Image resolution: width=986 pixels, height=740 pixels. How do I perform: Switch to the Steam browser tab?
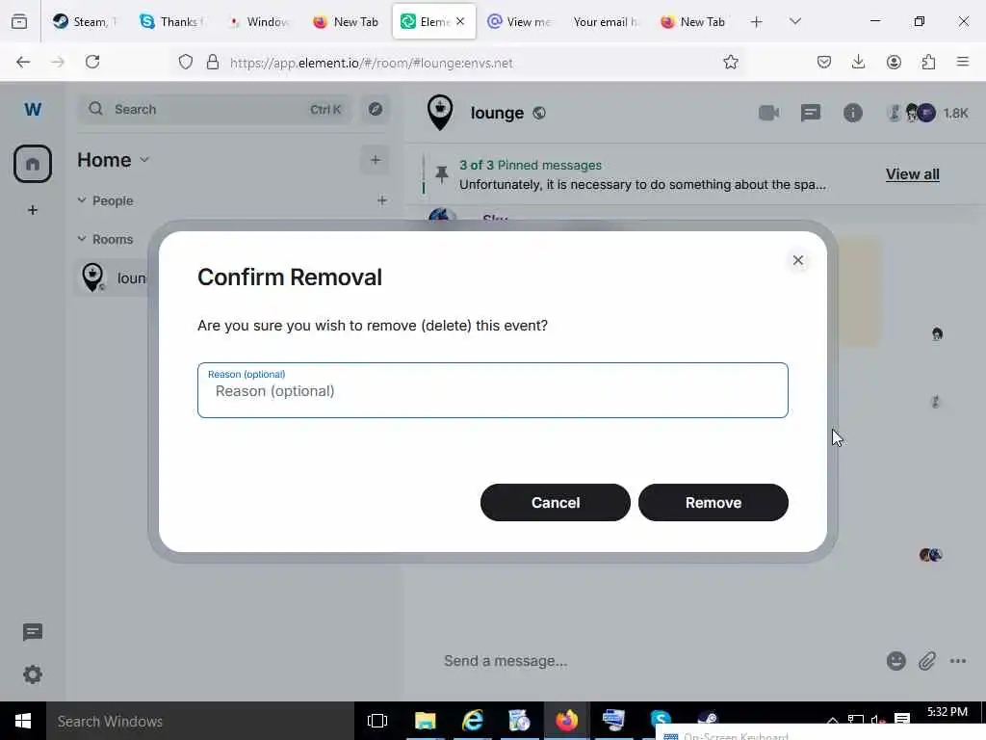point(85,21)
